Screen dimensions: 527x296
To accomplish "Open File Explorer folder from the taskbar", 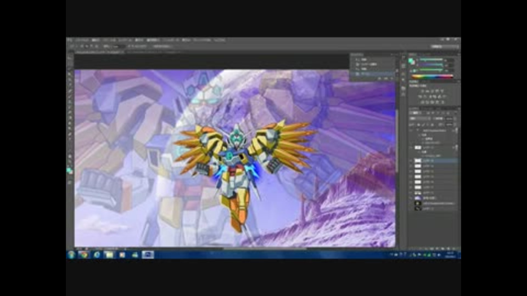I will [x=109, y=255].
